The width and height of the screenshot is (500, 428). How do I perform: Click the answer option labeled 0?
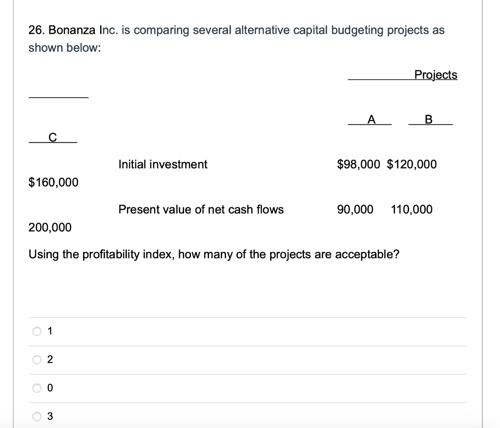(49, 388)
